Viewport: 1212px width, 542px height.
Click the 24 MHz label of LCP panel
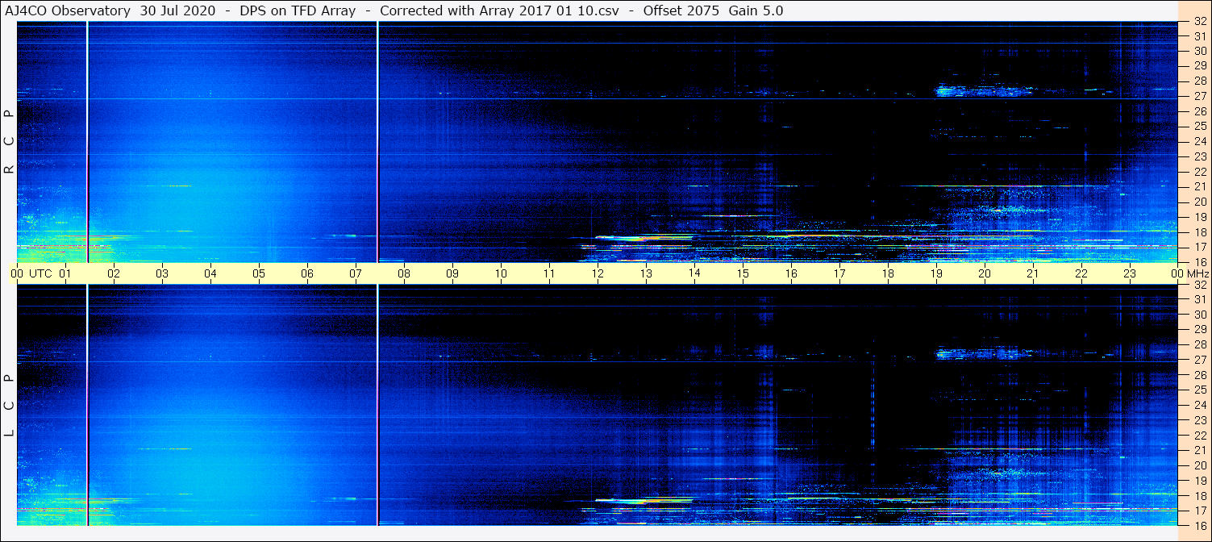click(x=1200, y=405)
